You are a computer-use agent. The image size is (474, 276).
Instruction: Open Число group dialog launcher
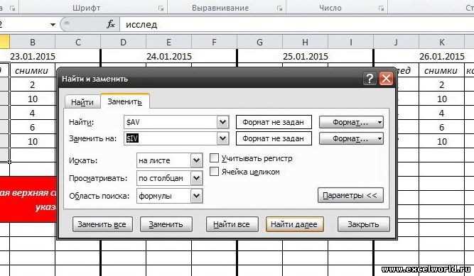click(381, 9)
